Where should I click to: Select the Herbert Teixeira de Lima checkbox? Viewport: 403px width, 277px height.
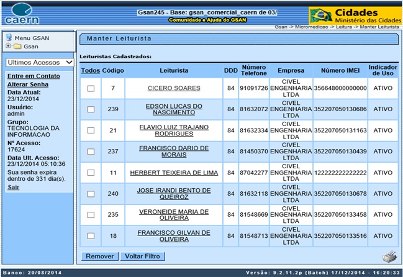91,173
